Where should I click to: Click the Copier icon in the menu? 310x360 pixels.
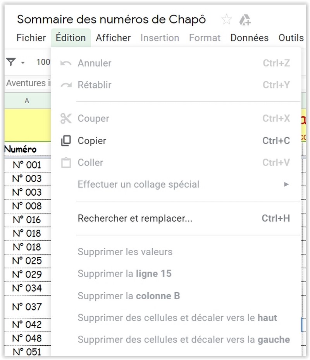coord(66,141)
